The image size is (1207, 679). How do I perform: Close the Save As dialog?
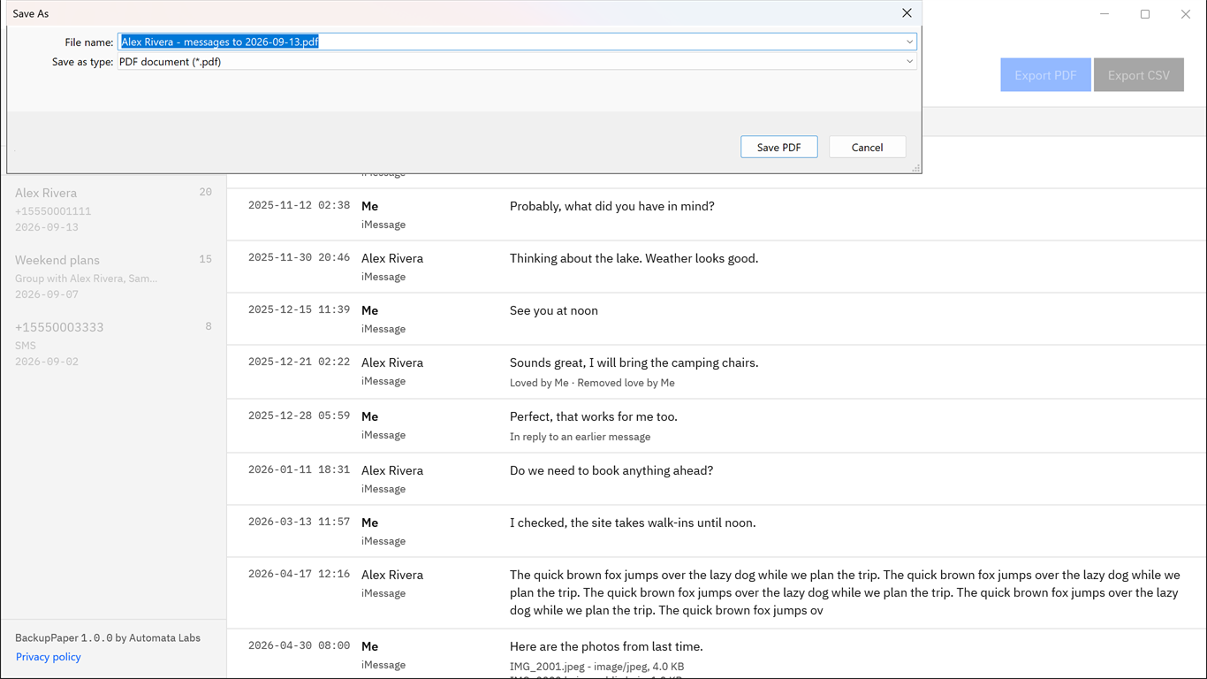[907, 13]
